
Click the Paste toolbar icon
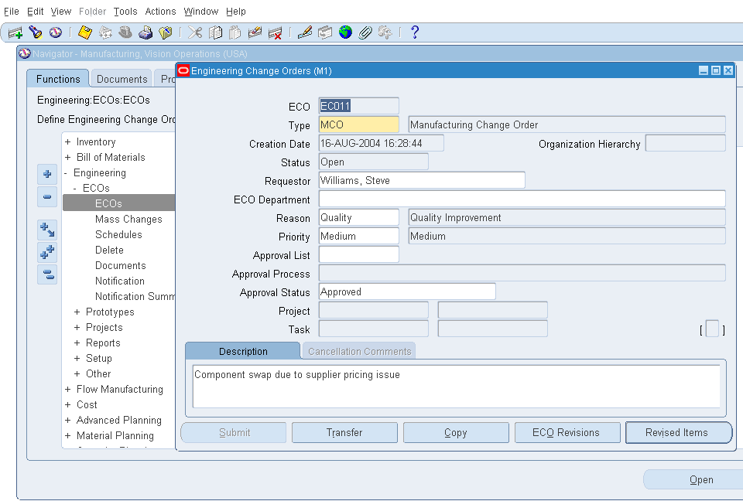click(x=235, y=32)
